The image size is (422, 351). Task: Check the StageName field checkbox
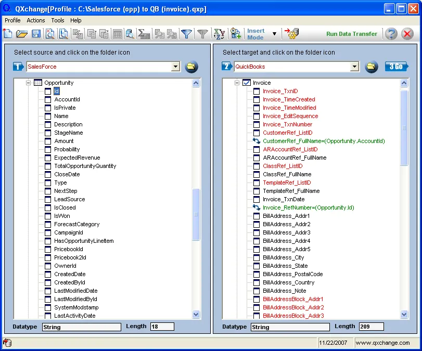click(48, 133)
